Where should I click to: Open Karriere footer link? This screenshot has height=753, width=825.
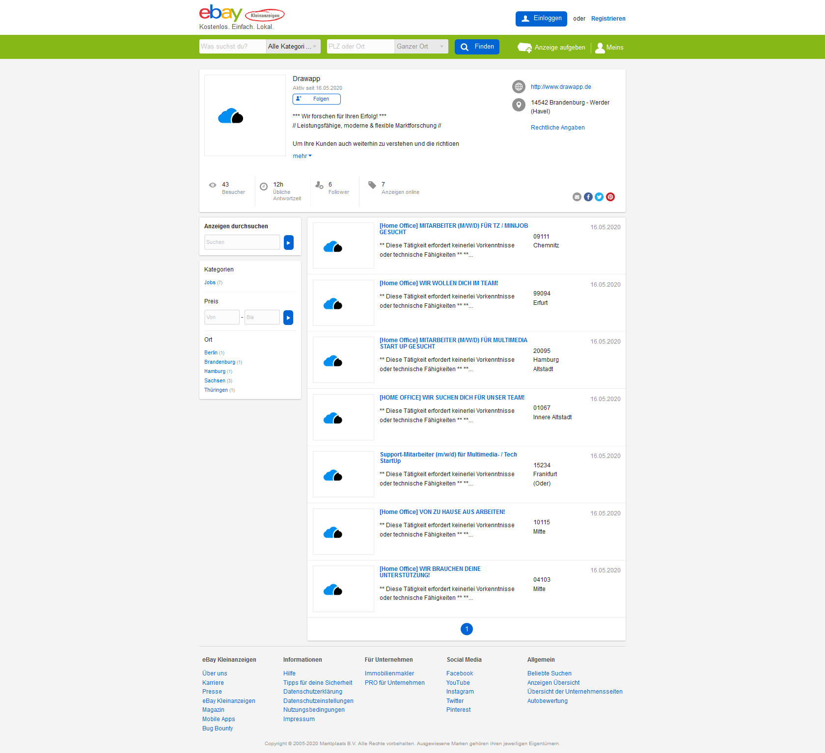pyautogui.click(x=213, y=683)
